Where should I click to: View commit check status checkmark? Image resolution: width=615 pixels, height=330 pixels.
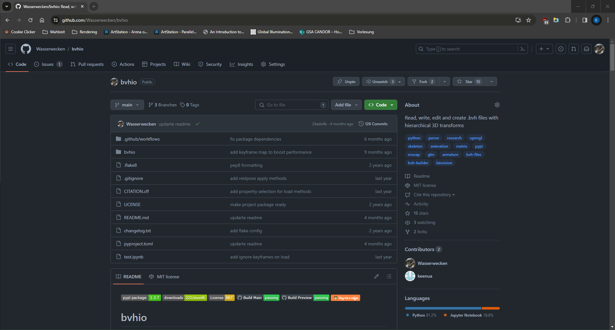click(198, 124)
